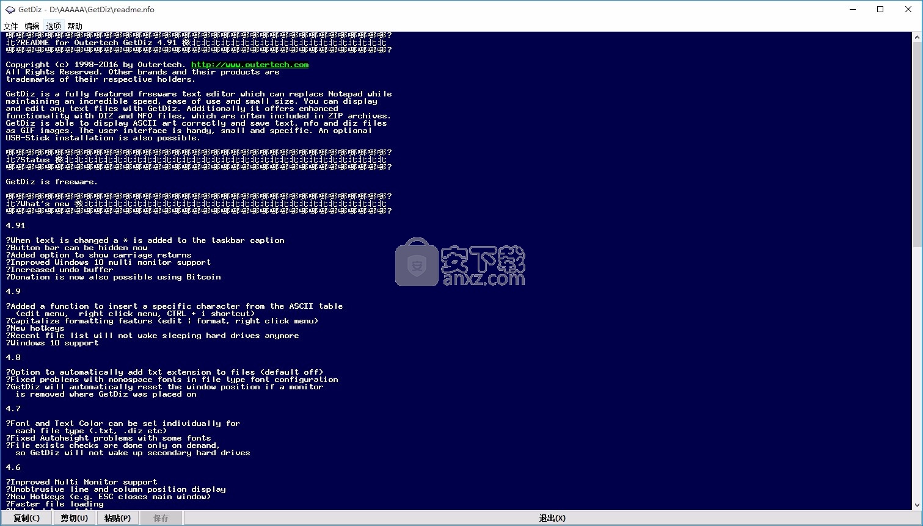Open the 文件 menu
Screen dimensions: 923x526
pos(10,26)
